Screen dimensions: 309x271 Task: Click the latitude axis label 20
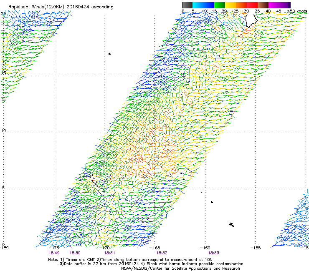click(x=3, y=14)
